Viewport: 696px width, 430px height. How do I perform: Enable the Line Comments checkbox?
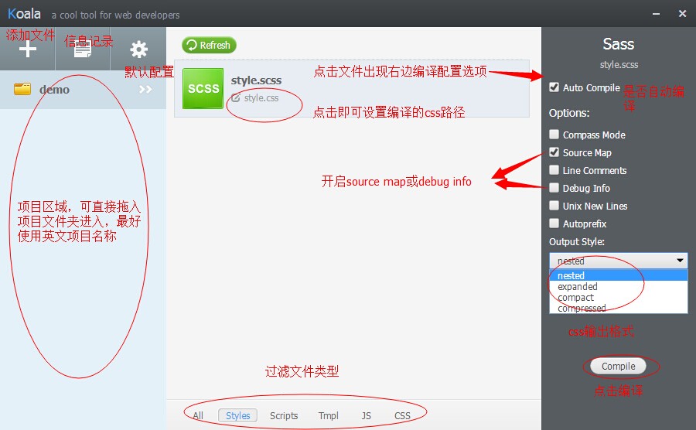pos(554,169)
